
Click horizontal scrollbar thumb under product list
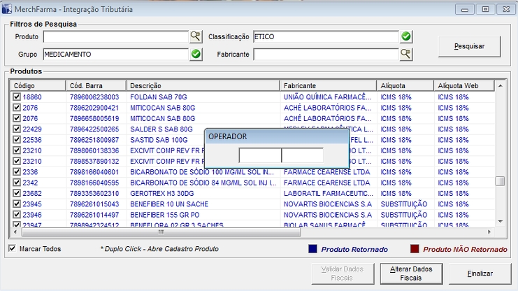161,232
